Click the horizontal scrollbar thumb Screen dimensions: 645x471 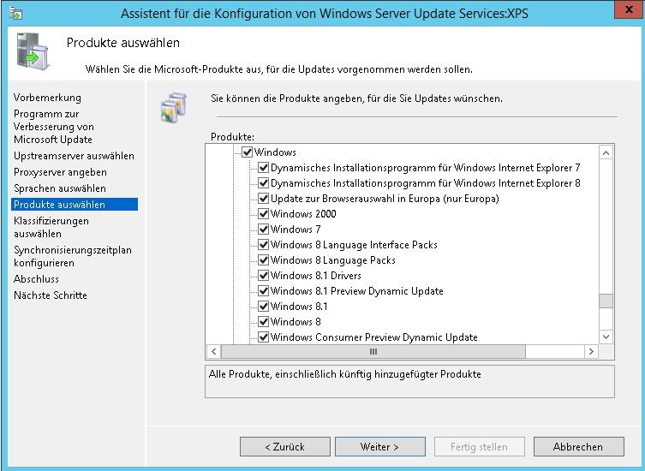[373, 352]
